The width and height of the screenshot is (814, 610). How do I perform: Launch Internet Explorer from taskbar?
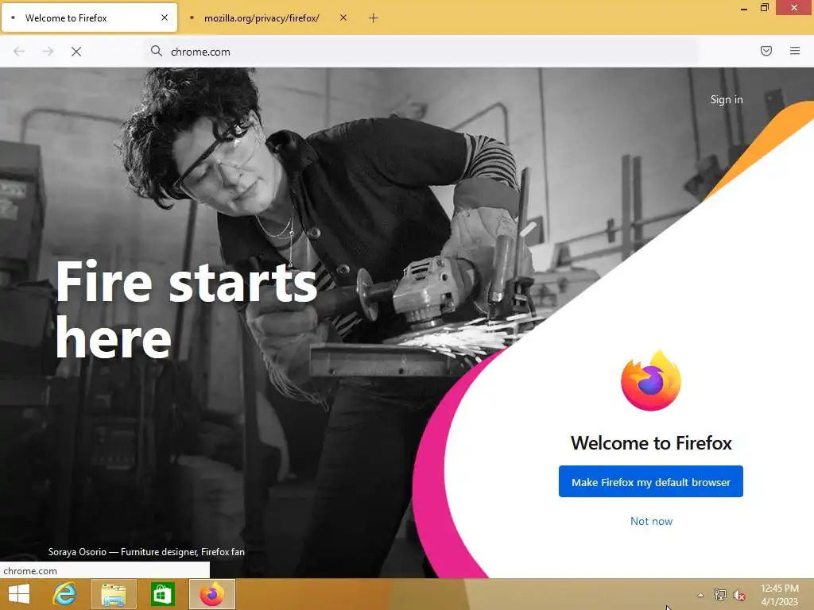(x=65, y=594)
